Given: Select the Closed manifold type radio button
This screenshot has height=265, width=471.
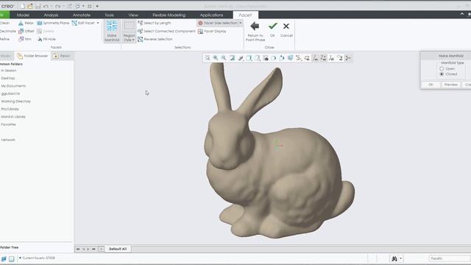Looking at the screenshot, I should 442,74.
